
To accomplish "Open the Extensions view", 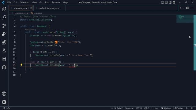I will (x=4, y=42).
